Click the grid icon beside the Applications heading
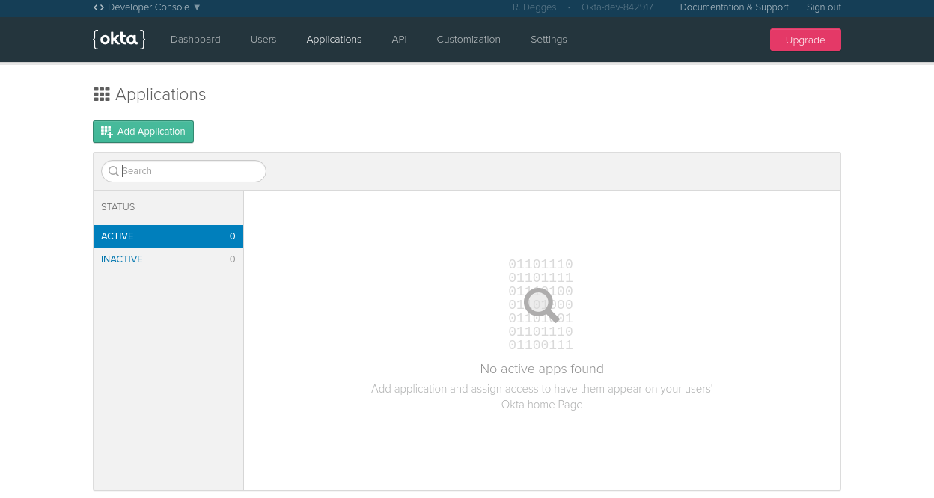Image resolution: width=934 pixels, height=498 pixels. [x=101, y=94]
